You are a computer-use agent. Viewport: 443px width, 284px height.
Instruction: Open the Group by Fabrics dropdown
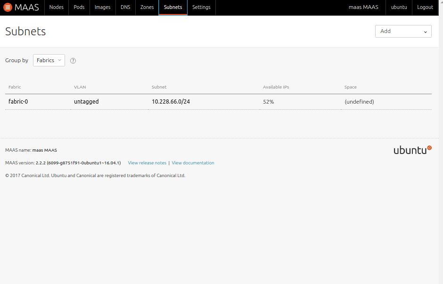(x=49, y=60)
